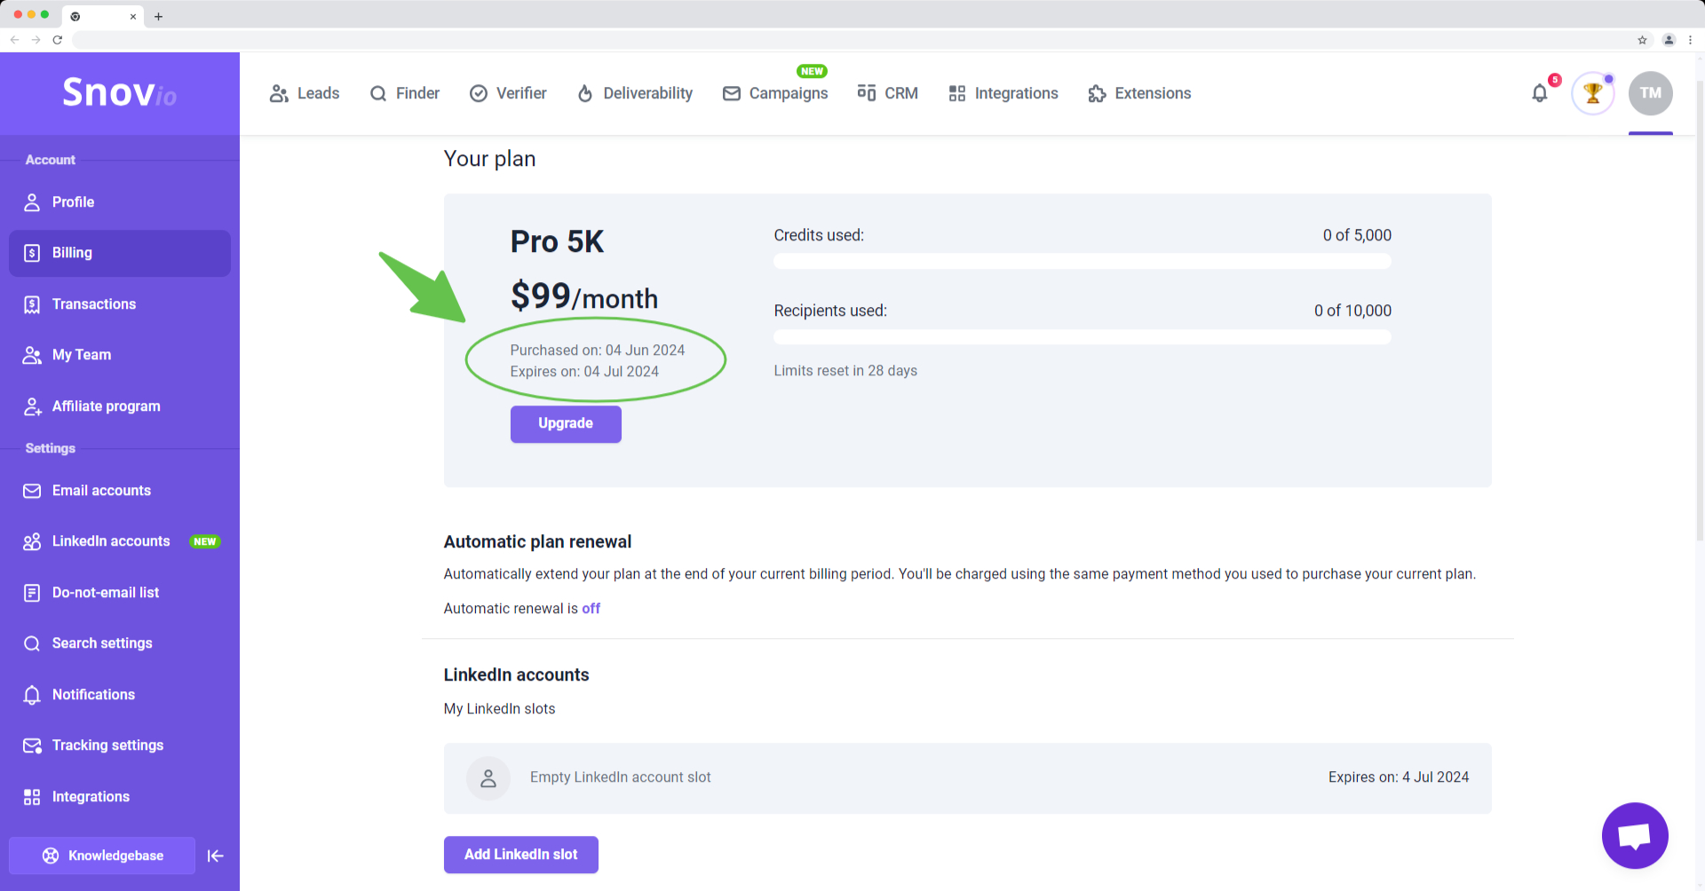
Task: Open the Campaigns menu
Action: tap(775, 93)
